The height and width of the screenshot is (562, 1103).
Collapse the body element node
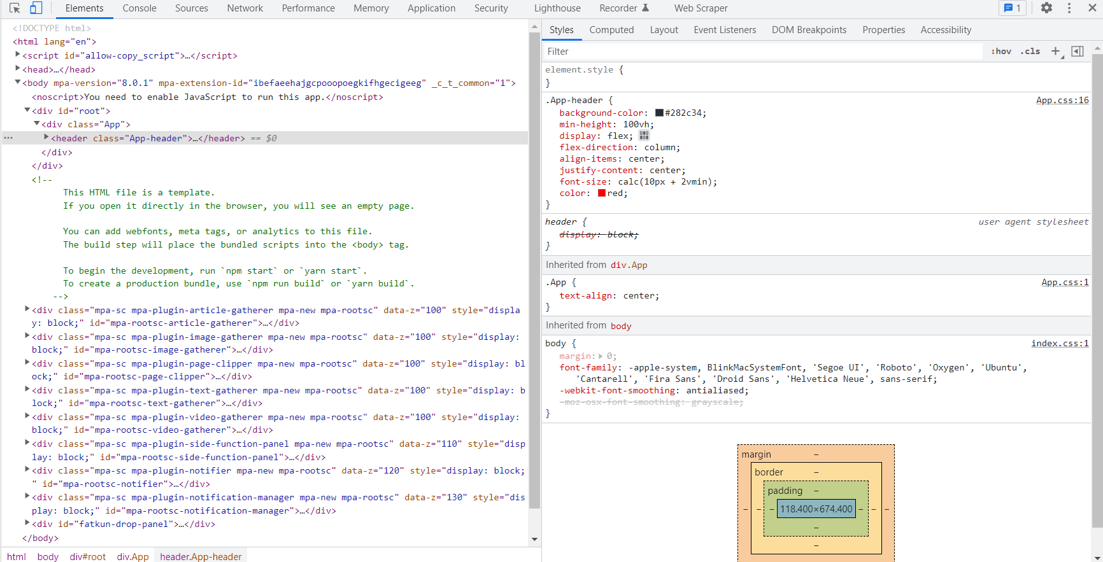pos(18,83)
